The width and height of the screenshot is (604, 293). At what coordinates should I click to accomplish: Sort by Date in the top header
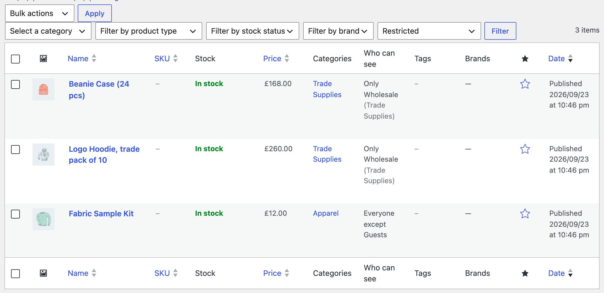click(560, 58)
